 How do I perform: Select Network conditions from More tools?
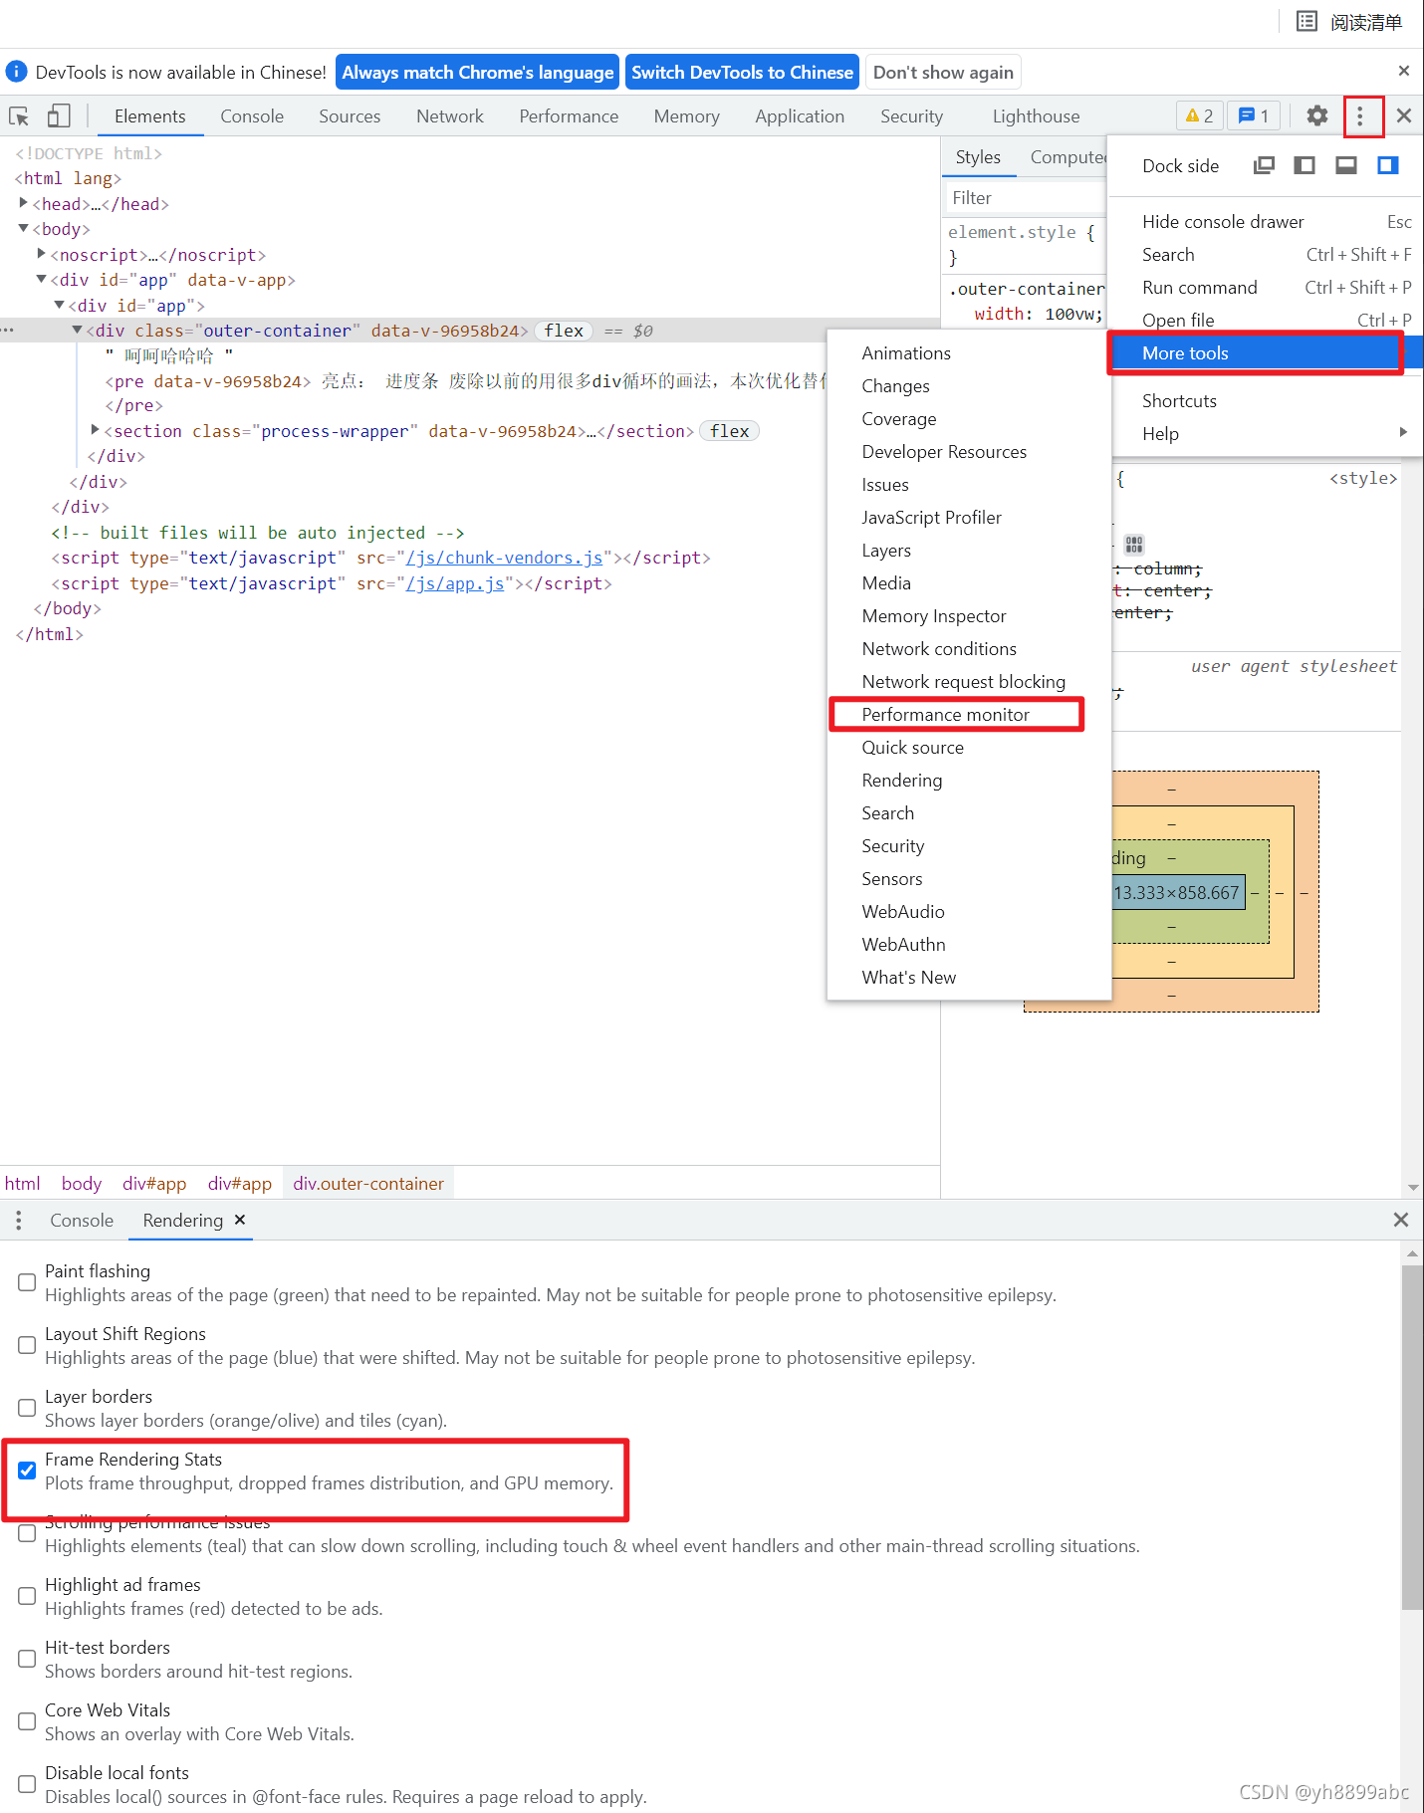[x=939, y=649]
